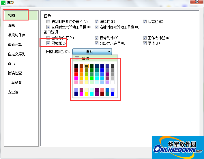Select the salmon pink swatch in lower palette
Viewport: 204px width, 159px height.
pyautogui.click(x=102, y=90)
